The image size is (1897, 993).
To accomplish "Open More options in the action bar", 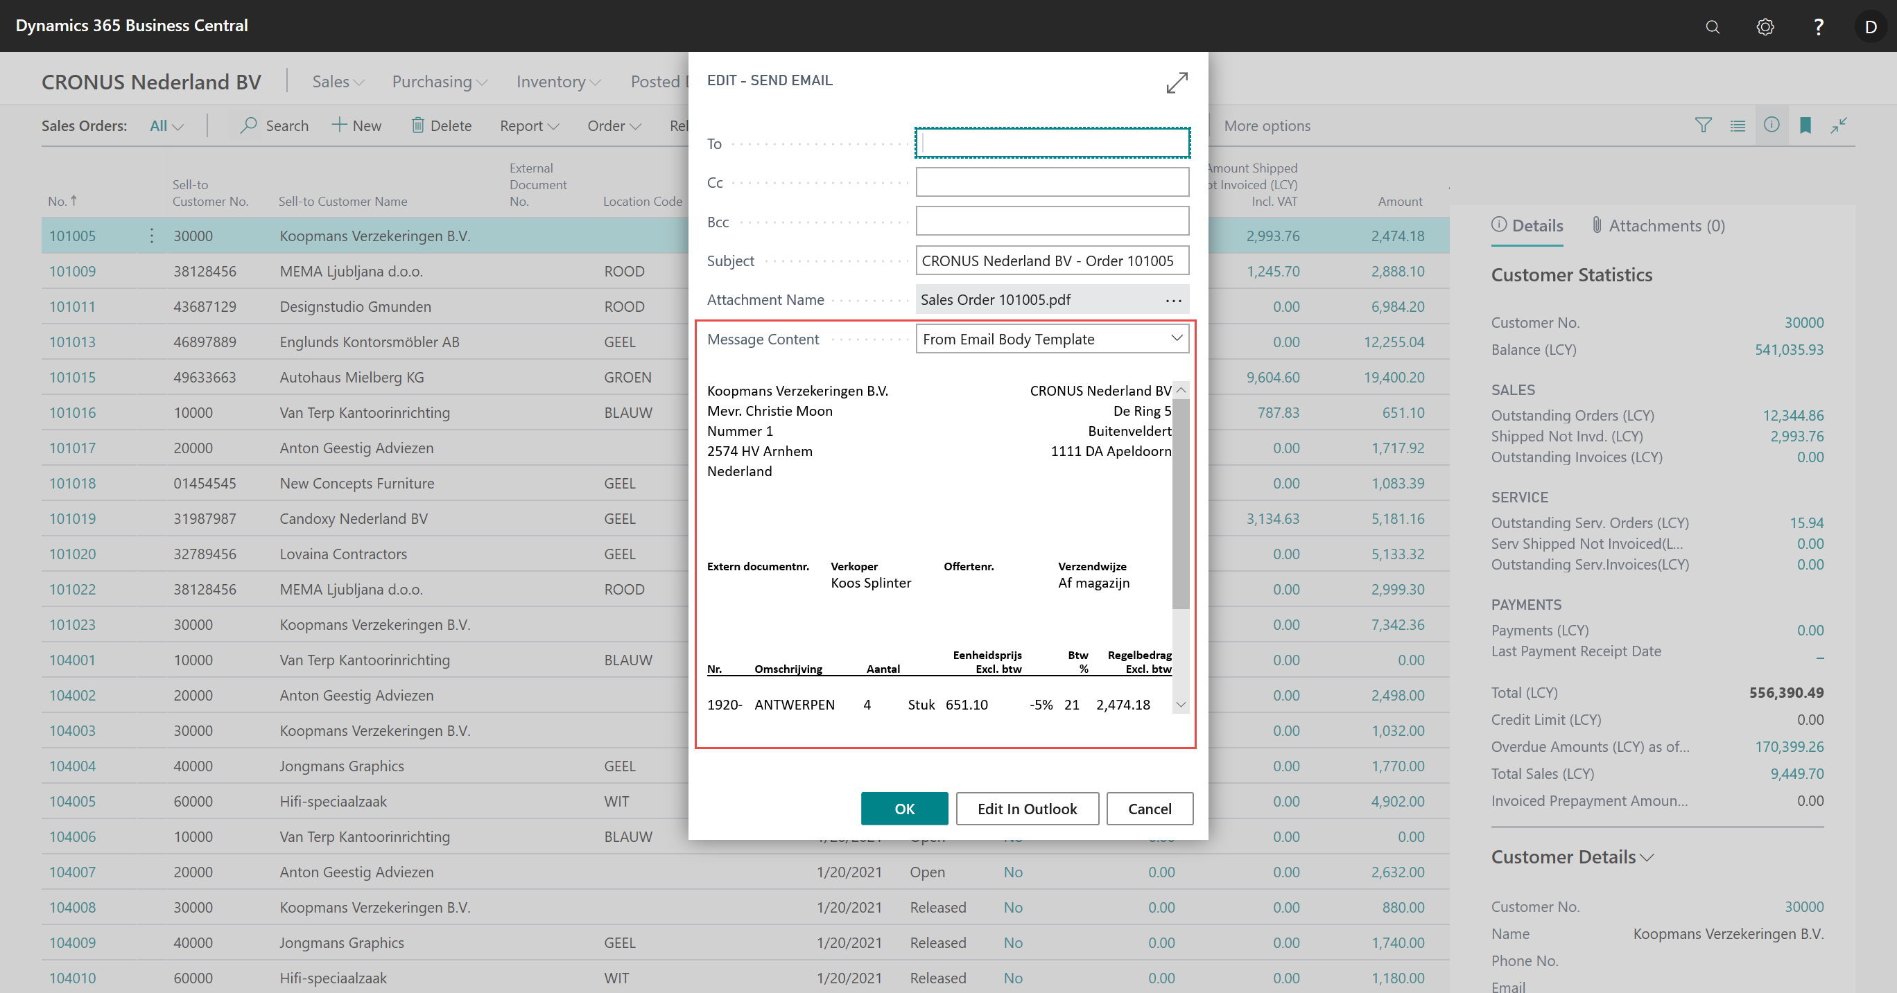I will (1267, 126).
